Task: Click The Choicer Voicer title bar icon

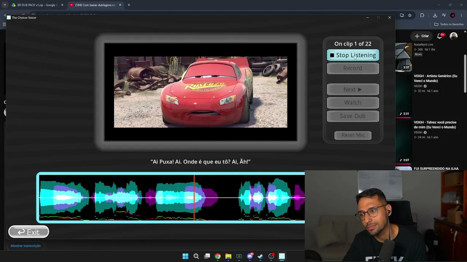Action: (9, 17)
